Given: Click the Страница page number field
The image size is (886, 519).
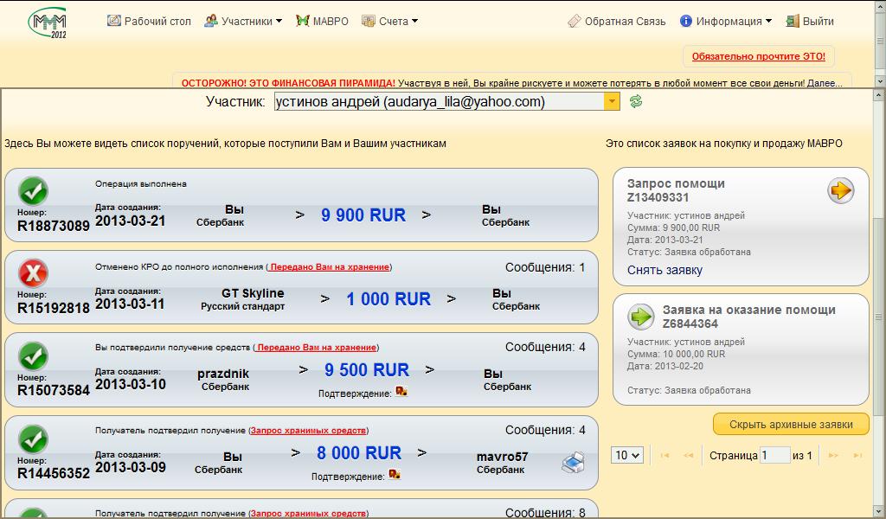Looking at the screenshot, I should [774, 455].
